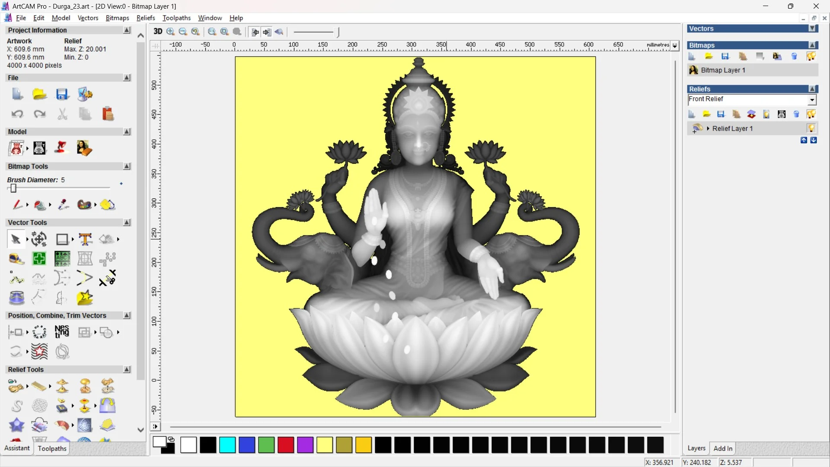Viewport: 830px width, 467px height.
Task: Click the Zoom In tool
Action: click(x=170, y=32)
